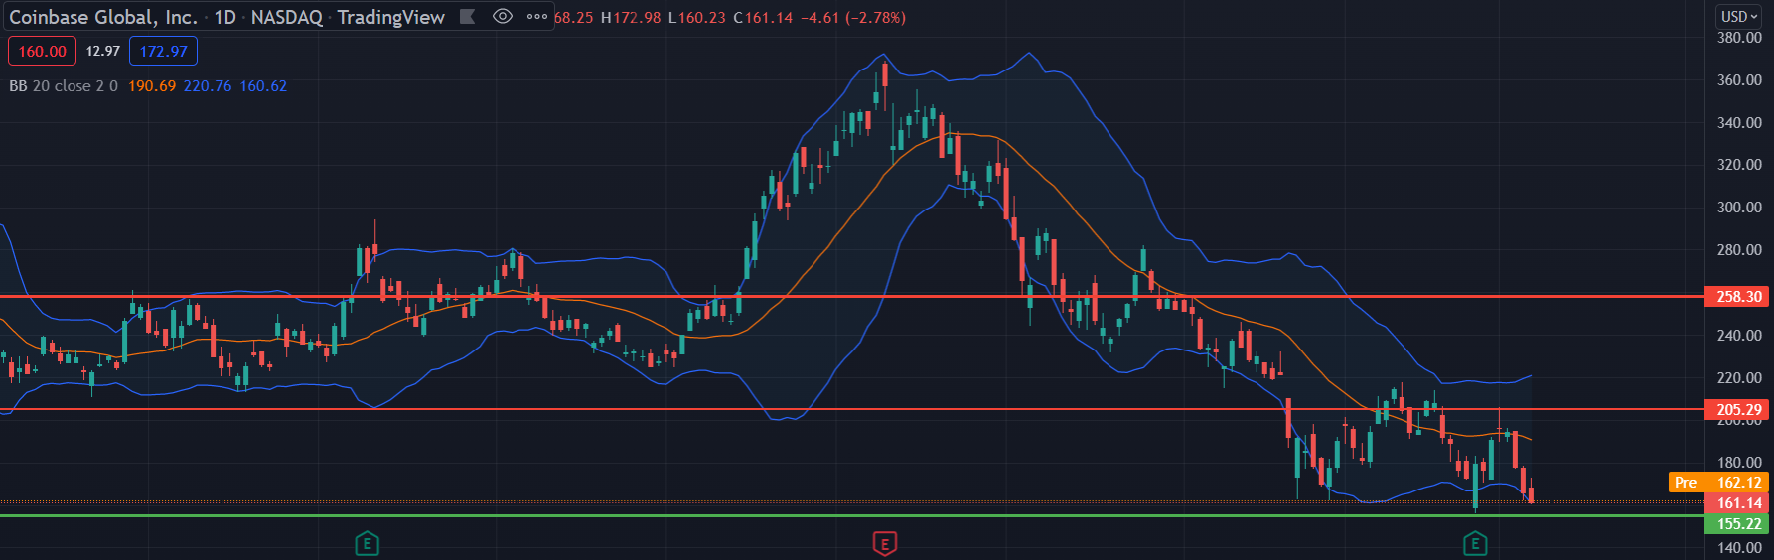Click the rightmost green earnings E marker
The height and width of the screenshot is (560, 1774).
pyautogui.click(x=1475, y=543)
